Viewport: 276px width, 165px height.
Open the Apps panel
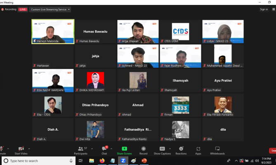tap(198, 149)
